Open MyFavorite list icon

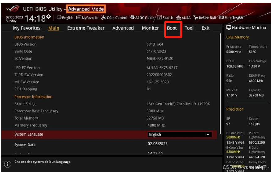tap(79, 17)
